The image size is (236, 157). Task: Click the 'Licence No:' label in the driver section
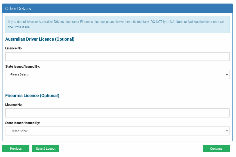(14, 48)
